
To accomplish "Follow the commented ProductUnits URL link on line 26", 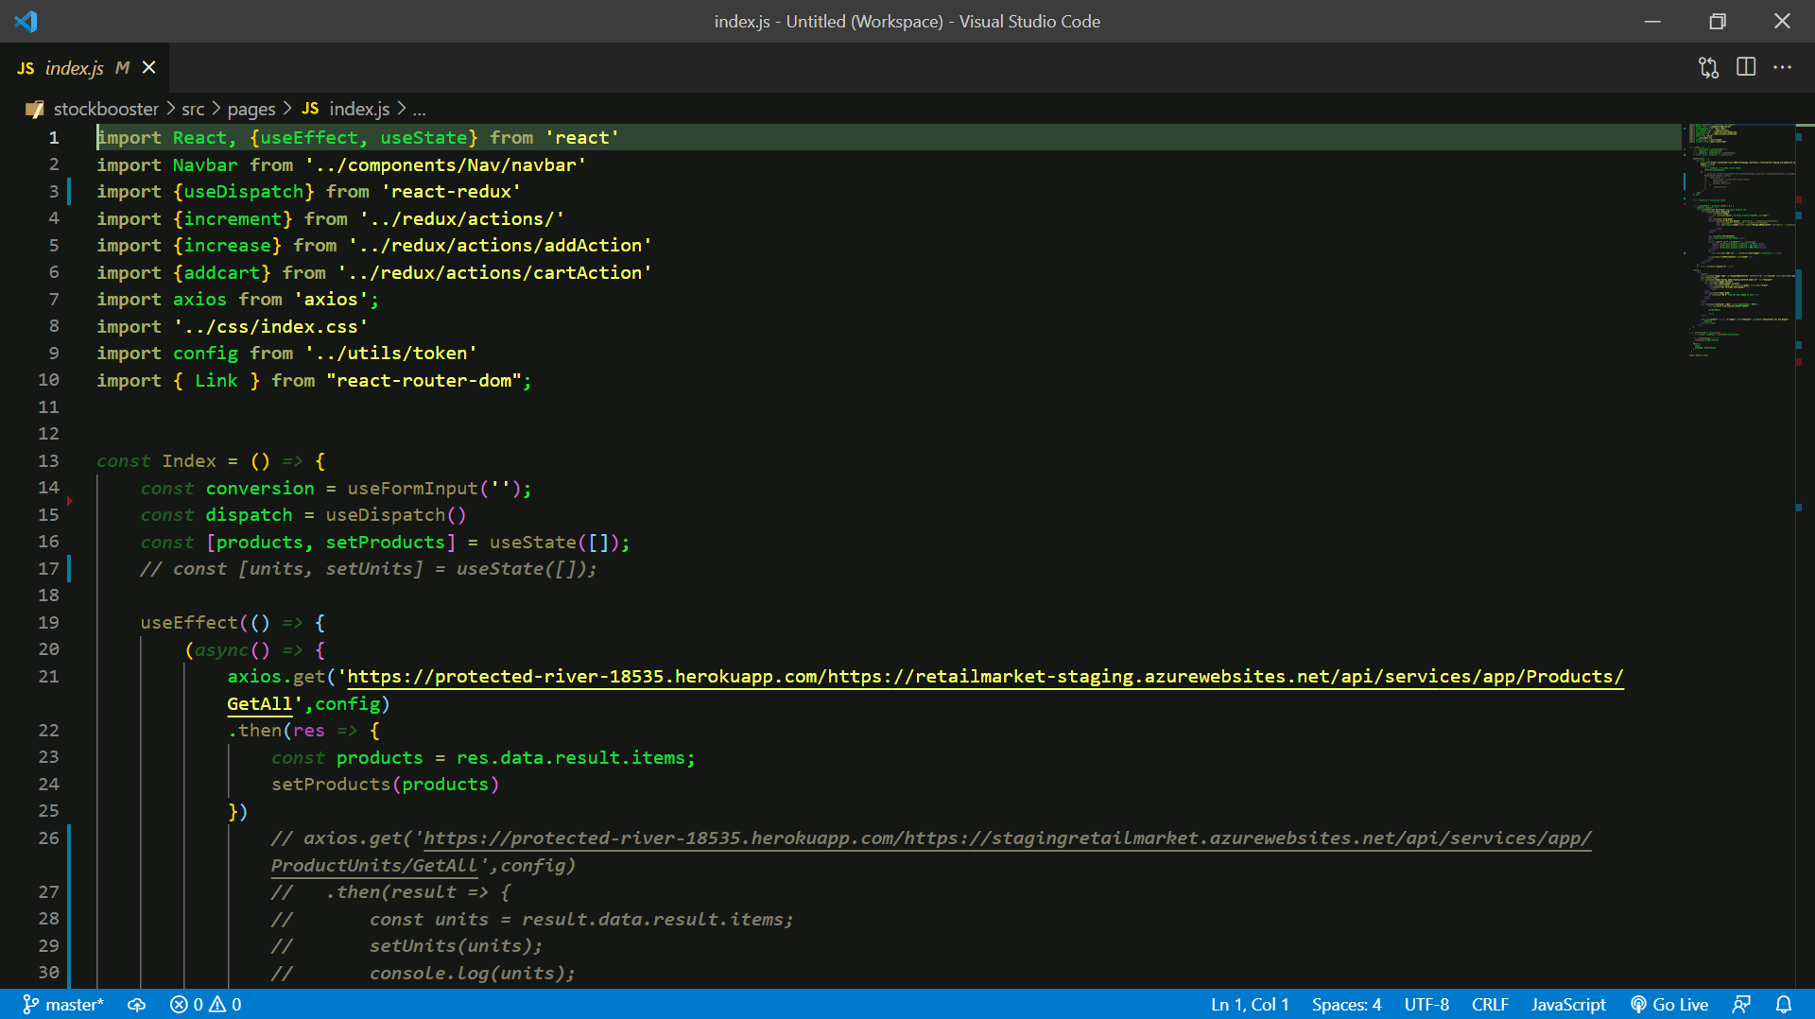I will (1008, 838).
